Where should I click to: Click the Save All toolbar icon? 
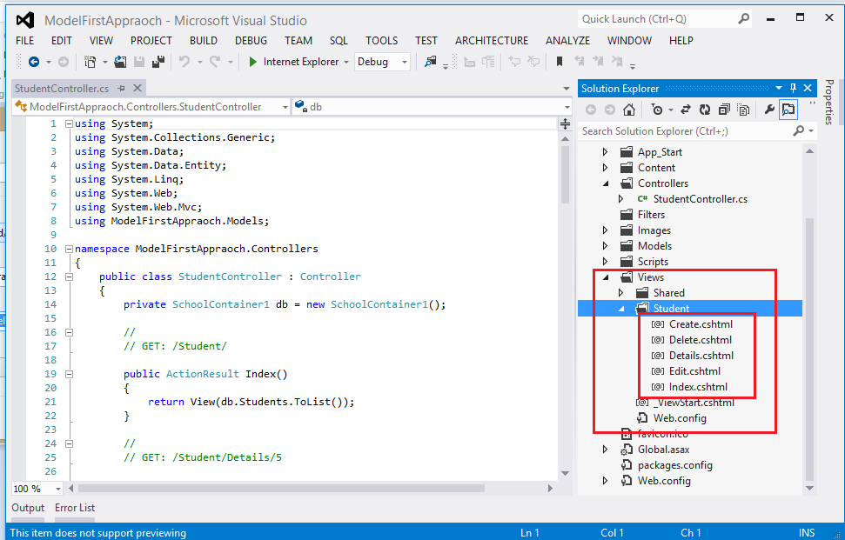[x=158, y=62]
